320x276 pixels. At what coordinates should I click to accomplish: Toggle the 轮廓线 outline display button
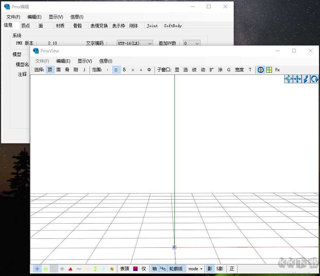(176, 269)
